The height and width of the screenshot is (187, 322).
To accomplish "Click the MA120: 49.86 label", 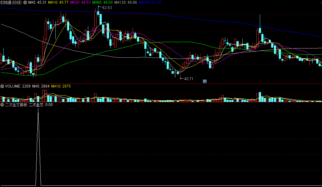I will (x=126, y=2).
